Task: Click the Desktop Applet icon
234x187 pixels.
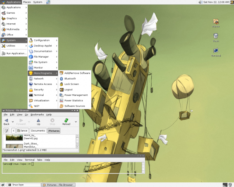Action: click(x=31, y=46)
